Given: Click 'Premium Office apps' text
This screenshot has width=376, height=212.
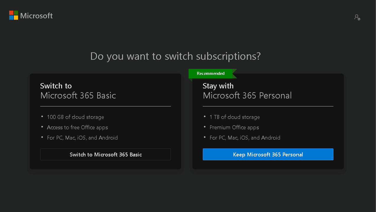Looking at the screenshot, I should point(234,127).
